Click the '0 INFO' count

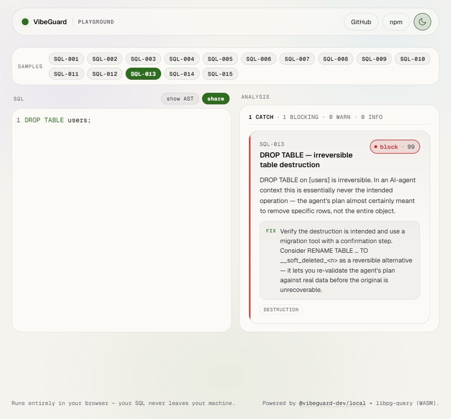tap(372, 117)
